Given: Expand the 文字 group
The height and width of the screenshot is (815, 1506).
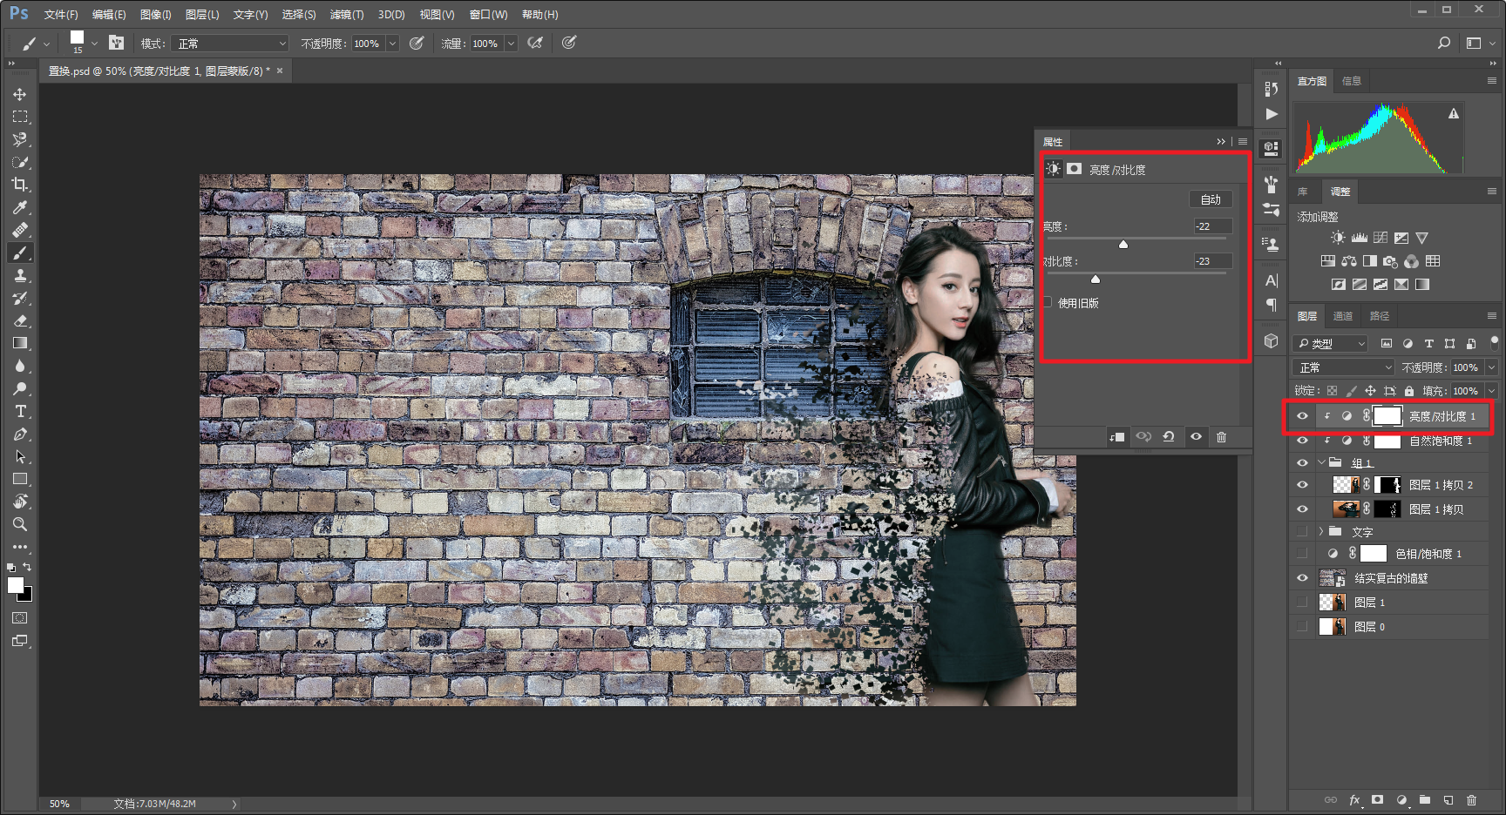Looking at the screenshot, I should coord(1321,531).
